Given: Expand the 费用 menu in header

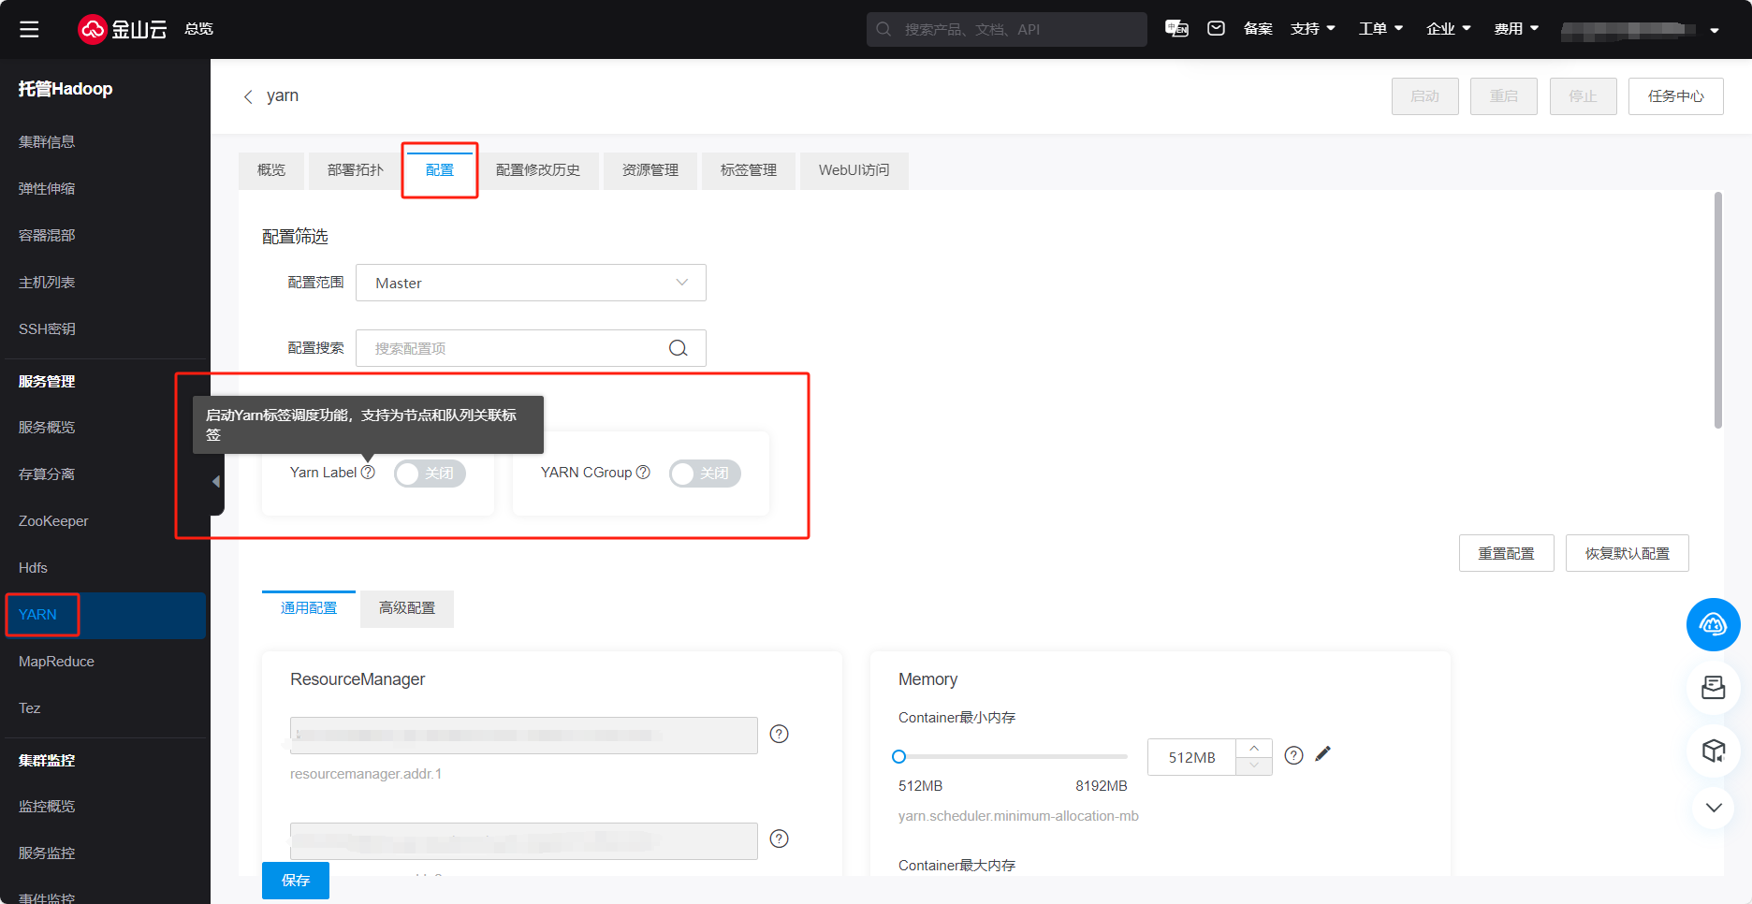Looking at the screenshot, I should (1516, 29).
